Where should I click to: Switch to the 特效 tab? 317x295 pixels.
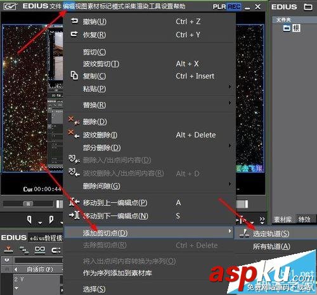[304, 220]
